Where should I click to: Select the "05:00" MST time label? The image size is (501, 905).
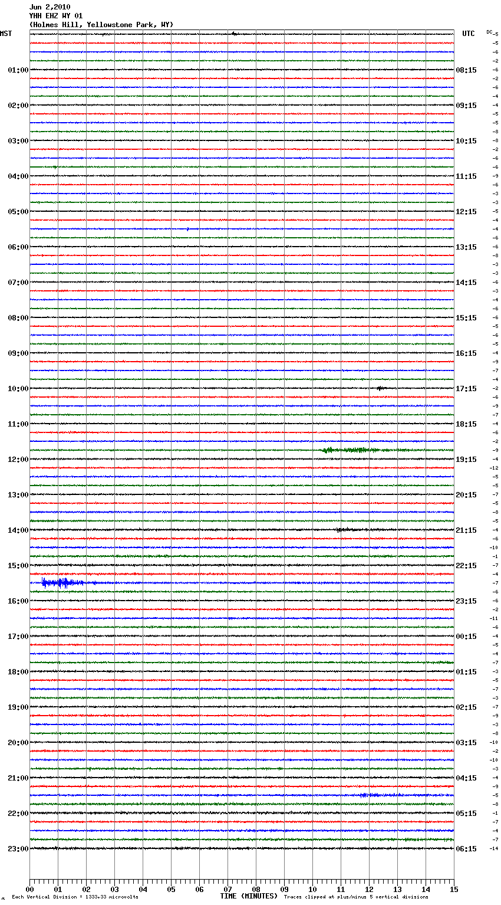18,212
